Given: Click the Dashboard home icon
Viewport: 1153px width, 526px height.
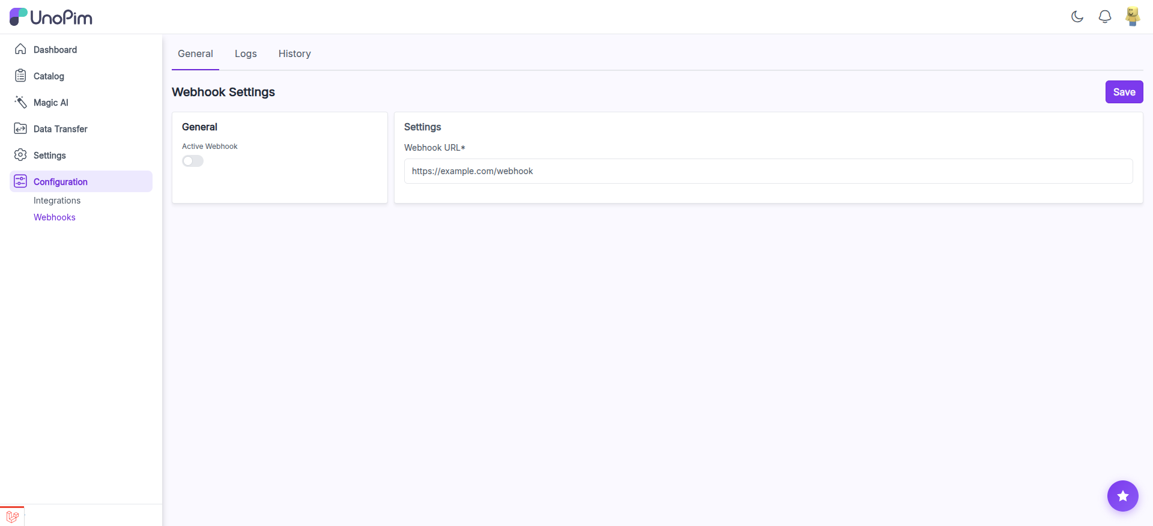Looking at the screenshot, I should (x=20, y=49).
